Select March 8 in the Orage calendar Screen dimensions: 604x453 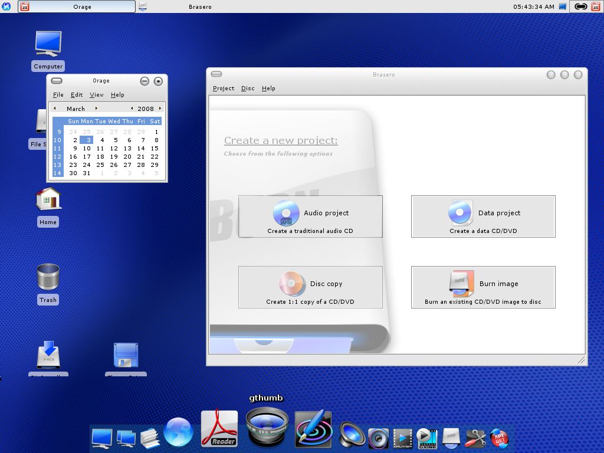pos(156,140)
